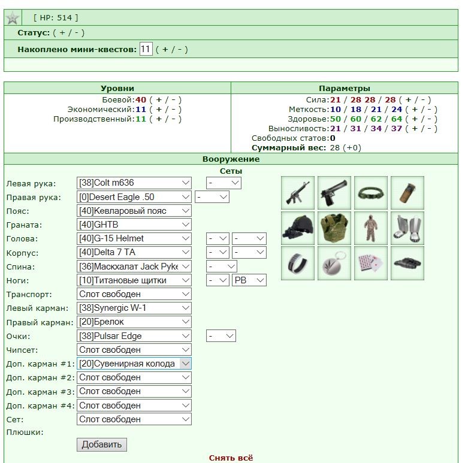Click the GHTB grenade item icon
The width and height of the screenshot is (465, 463).
click(407, 193)
